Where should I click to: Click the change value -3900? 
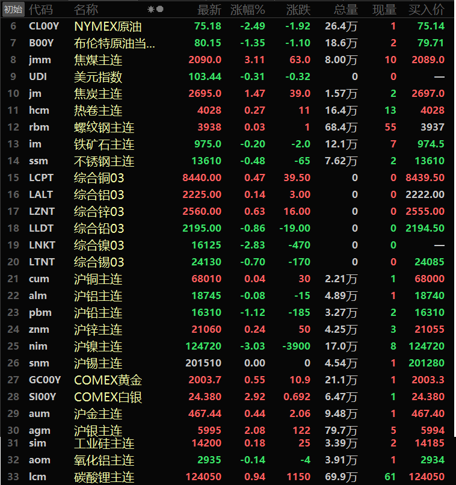[296, 347]
